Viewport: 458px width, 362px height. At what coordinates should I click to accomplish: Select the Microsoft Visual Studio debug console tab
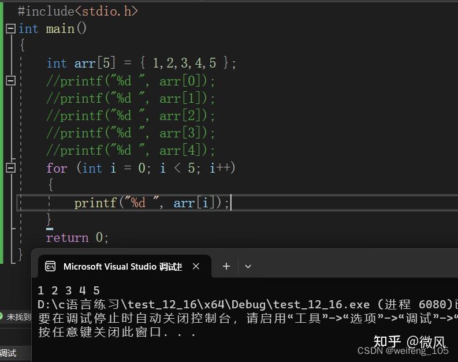[x=122, y=266]
